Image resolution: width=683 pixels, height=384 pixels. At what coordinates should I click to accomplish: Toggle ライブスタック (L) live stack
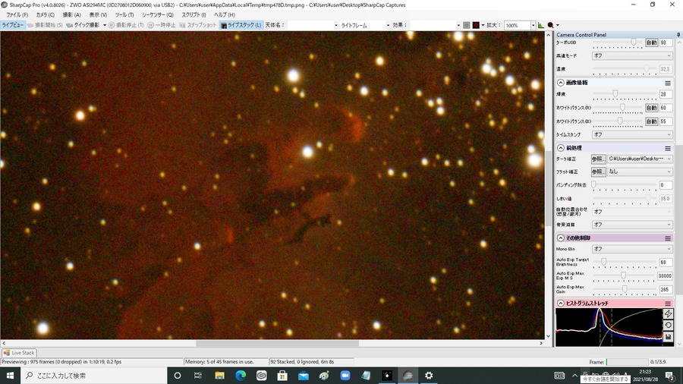pos(241,25)
